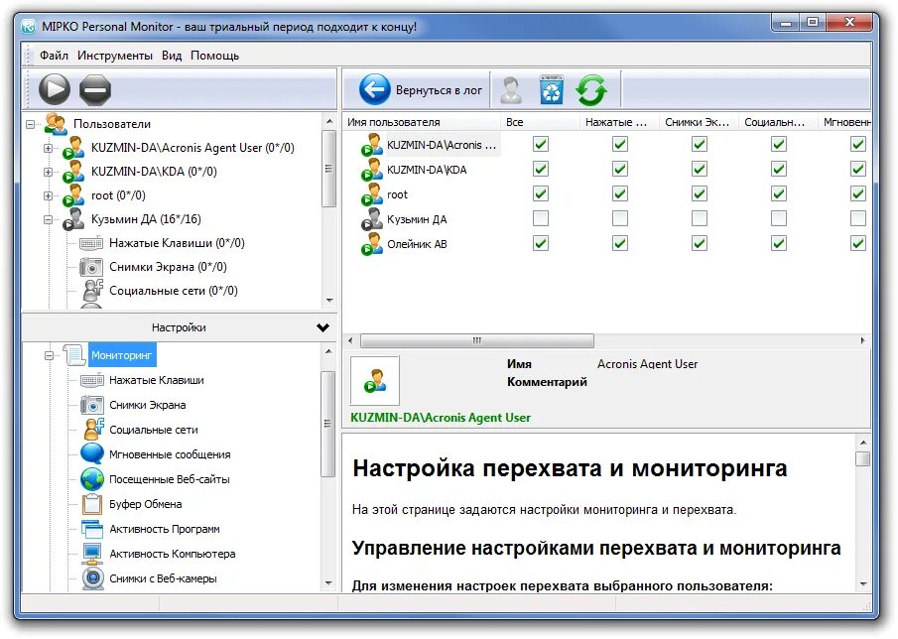Click the grey user silhouette toolbar icon
898x639 pixels.
[x=511, y=90]
